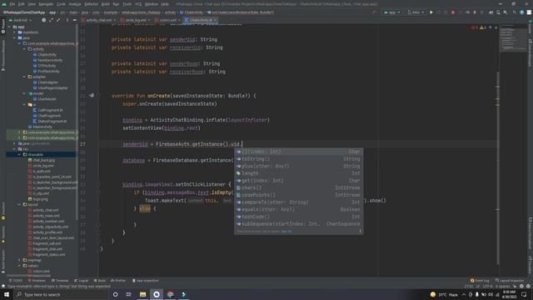Click the make project hammer icon
Screen dimensions: 533x300
pos(374,12)
